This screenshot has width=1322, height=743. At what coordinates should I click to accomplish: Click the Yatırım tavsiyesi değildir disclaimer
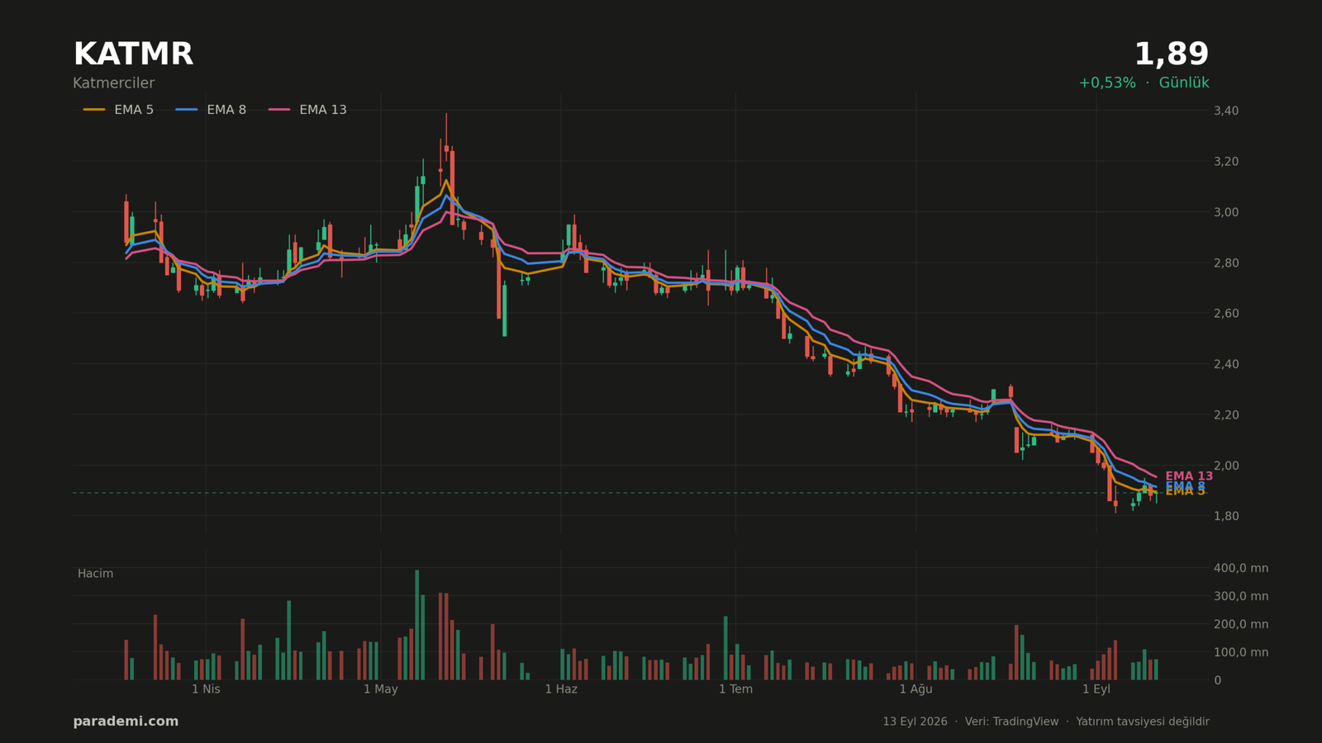pos(1143,722)
